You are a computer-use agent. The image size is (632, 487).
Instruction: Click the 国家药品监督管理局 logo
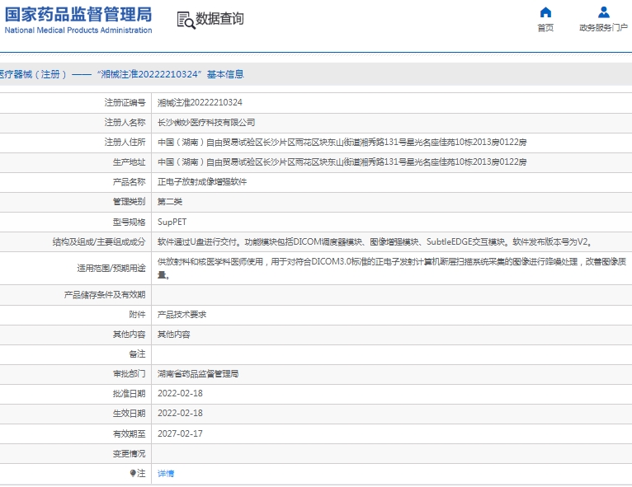coord(78,15)
